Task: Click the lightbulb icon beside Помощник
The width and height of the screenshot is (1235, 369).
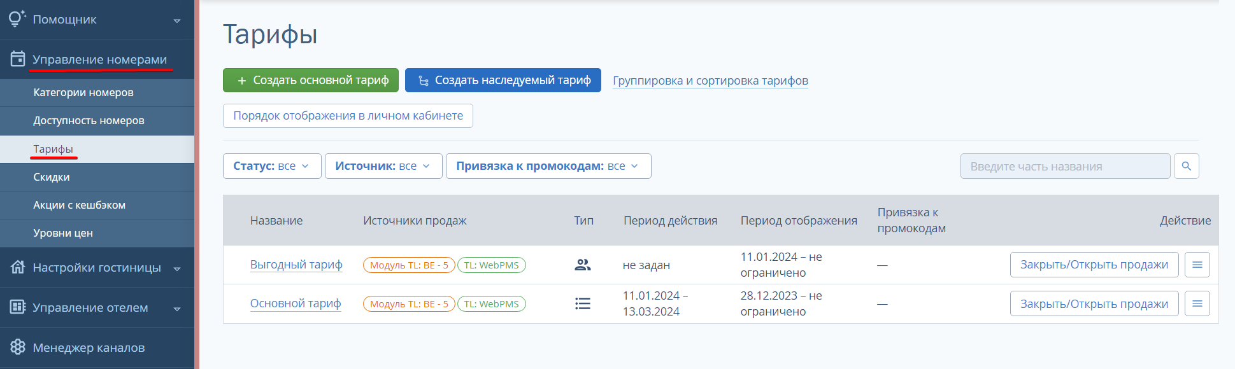Action: 17,18
